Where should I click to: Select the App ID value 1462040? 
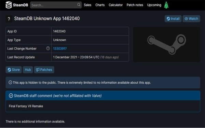(x=59, y=31)
